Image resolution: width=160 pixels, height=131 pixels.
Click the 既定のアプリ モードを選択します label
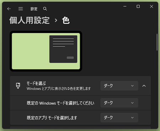click(x=52, y=118)
